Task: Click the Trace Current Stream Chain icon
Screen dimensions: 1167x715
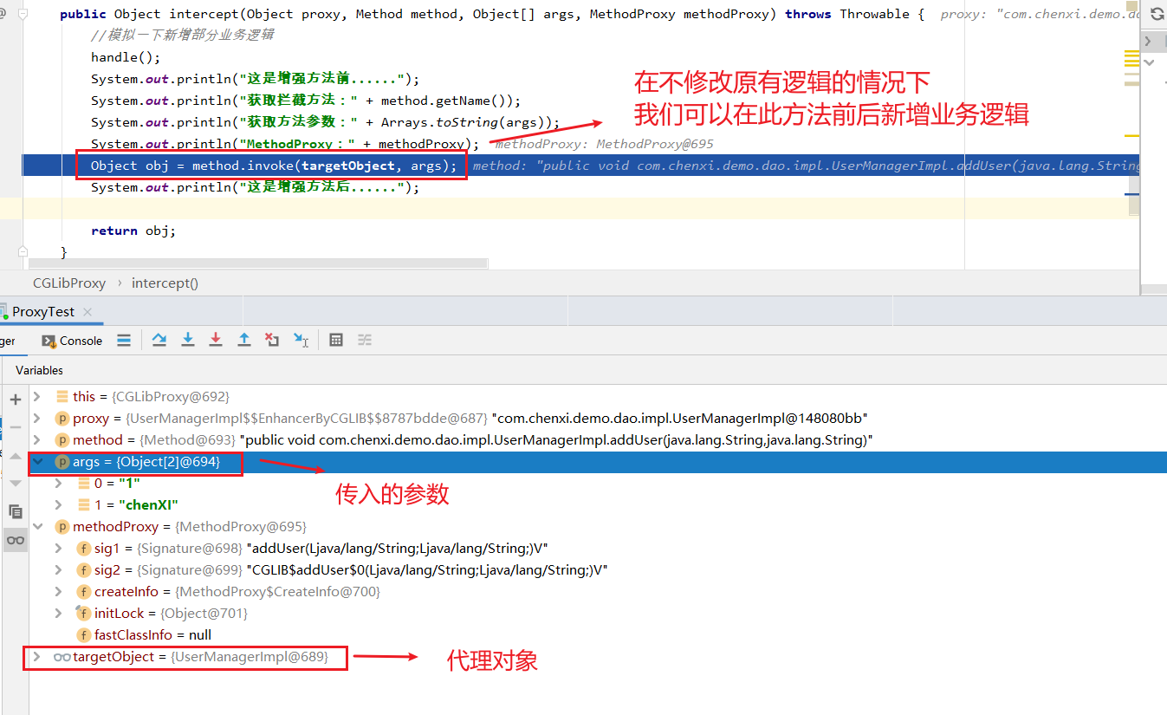Action: pos(365,340)
